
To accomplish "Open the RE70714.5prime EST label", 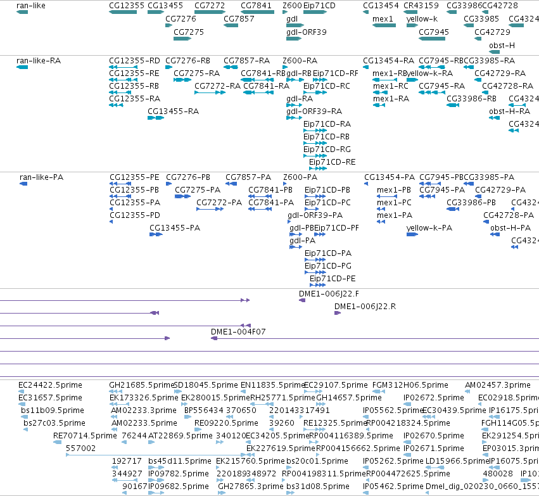I will tap(85, 436).
